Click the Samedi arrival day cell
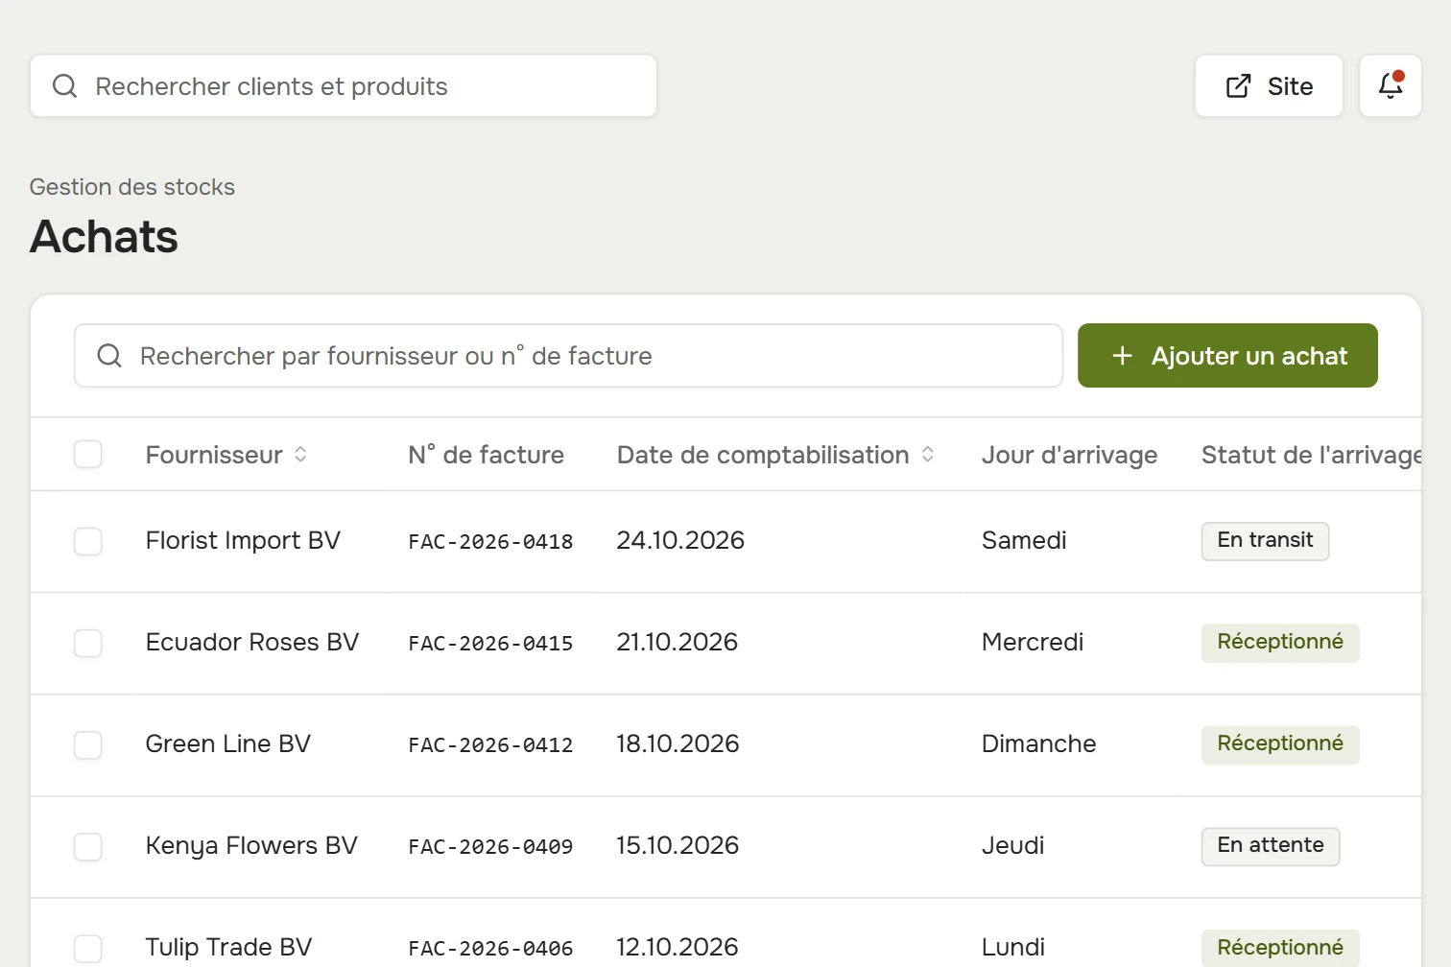Viewport: 1451px width, 967px height. click(1024, 541)
